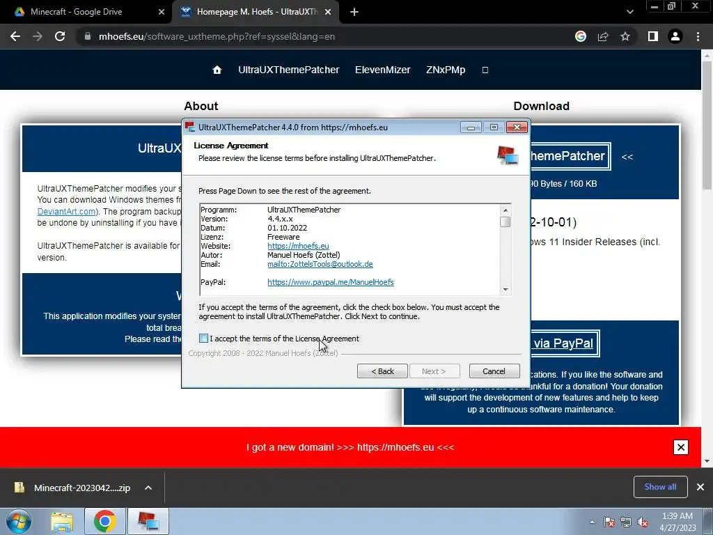Image resolution: width=713 pixels, height=535 pixels.
Task: Click the license text scrollbar thumb
Action: point(506,222)
